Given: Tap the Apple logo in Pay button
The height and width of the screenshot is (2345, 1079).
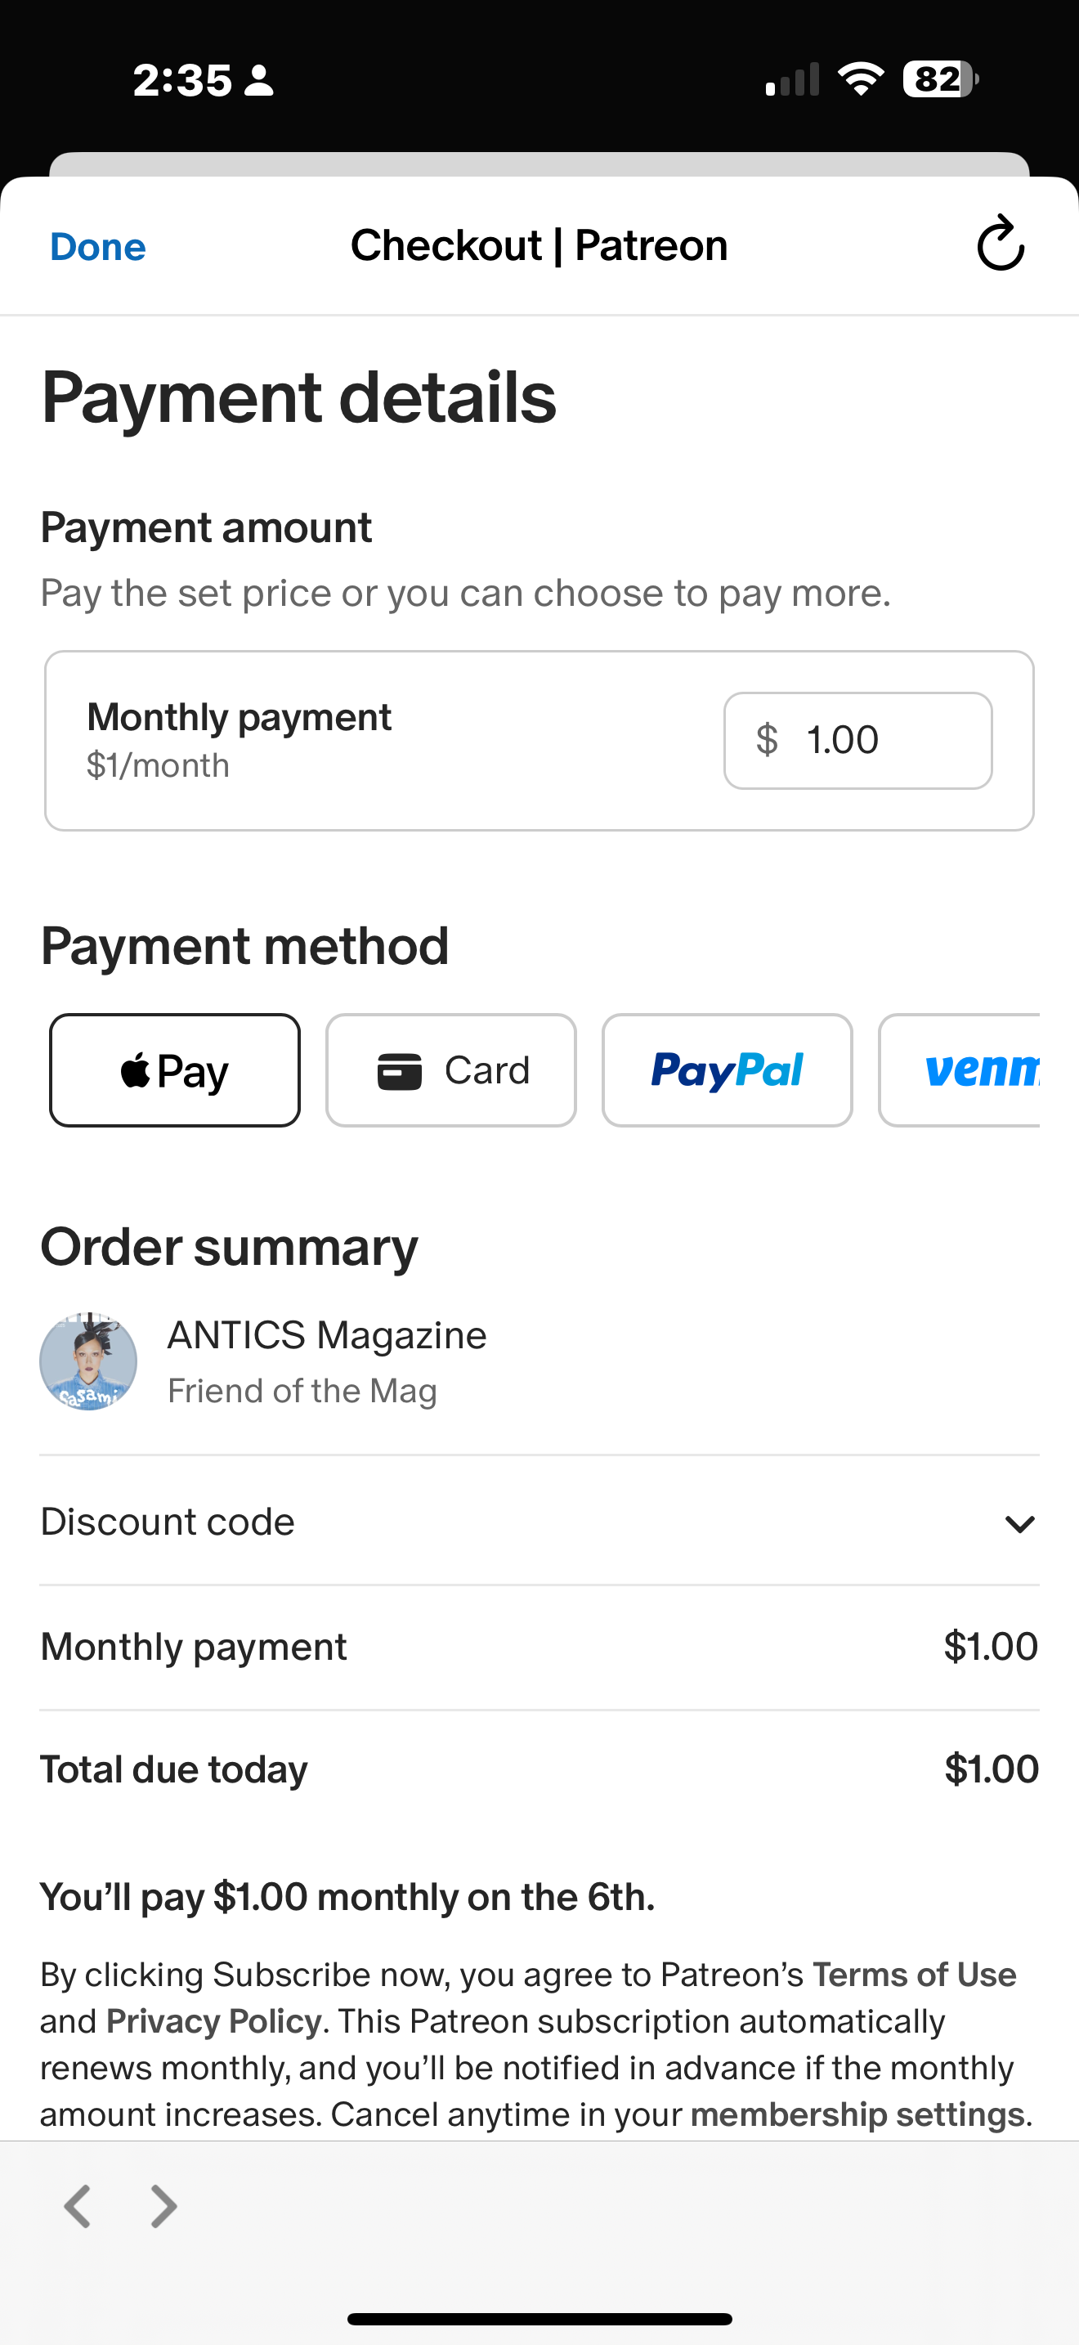Looking at the screenshot, I should pos(136,1069).
